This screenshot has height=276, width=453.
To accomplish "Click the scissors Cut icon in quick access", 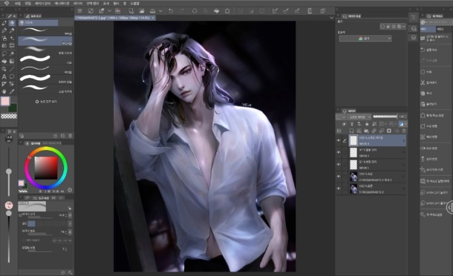I will point(423,83).
